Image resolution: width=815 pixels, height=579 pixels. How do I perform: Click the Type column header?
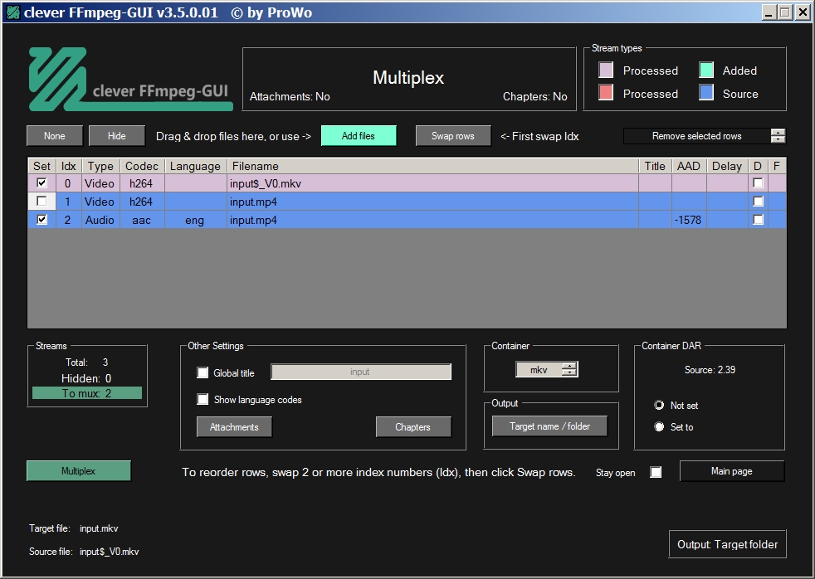(100, 166)
